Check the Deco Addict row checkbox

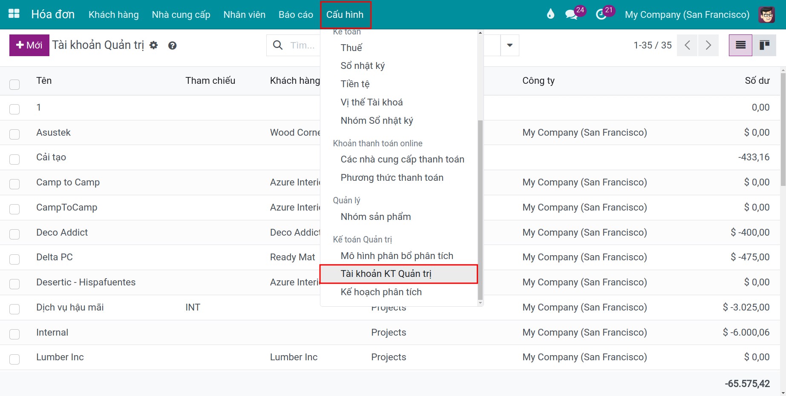(14, 234)
